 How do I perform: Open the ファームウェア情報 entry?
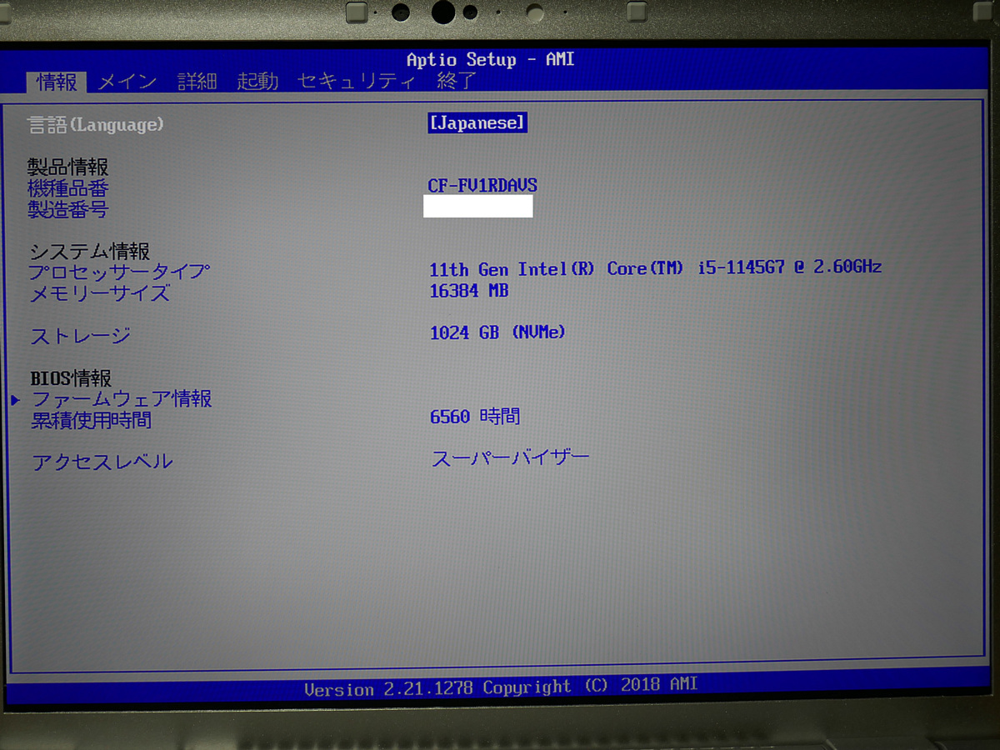coord(122,399)
